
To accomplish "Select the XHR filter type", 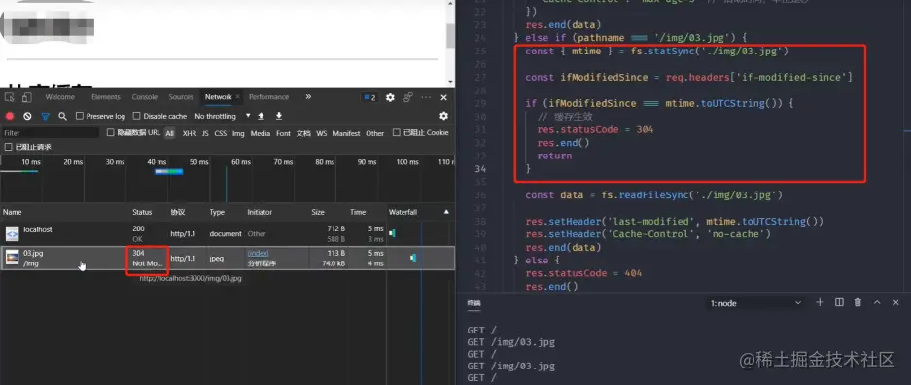I will point(190,133).
